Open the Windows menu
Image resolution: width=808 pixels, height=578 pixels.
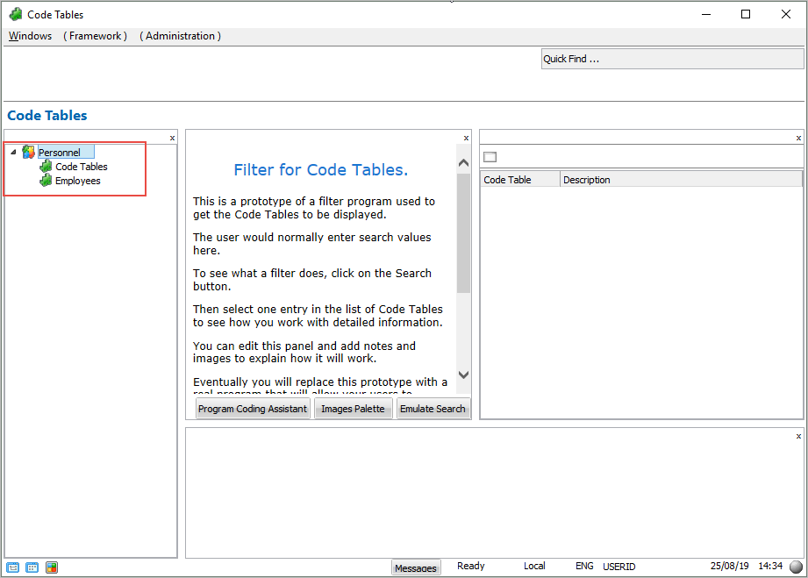30,36
